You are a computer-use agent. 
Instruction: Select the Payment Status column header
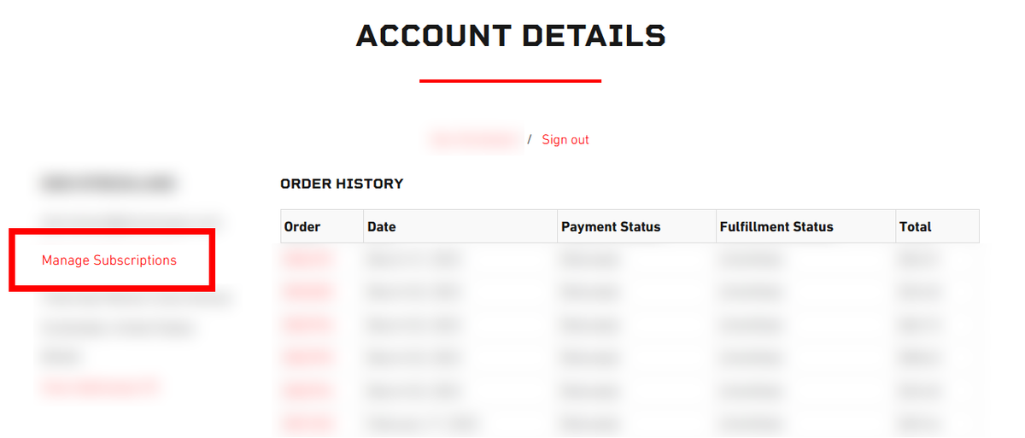[611, 227]
